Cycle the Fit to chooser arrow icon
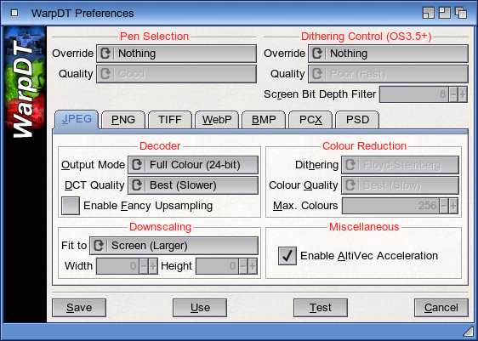 click(99, 246)
